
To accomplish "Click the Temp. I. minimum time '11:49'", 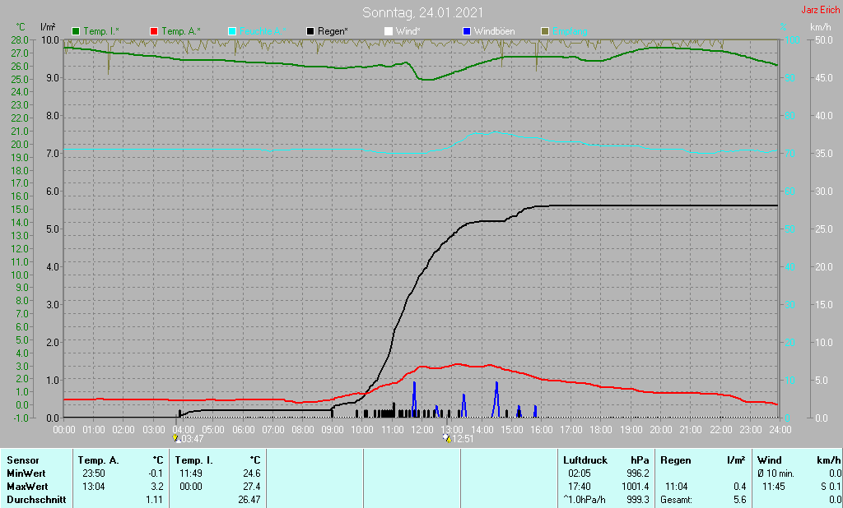I will pyautogui.click(x=191, y=473).
